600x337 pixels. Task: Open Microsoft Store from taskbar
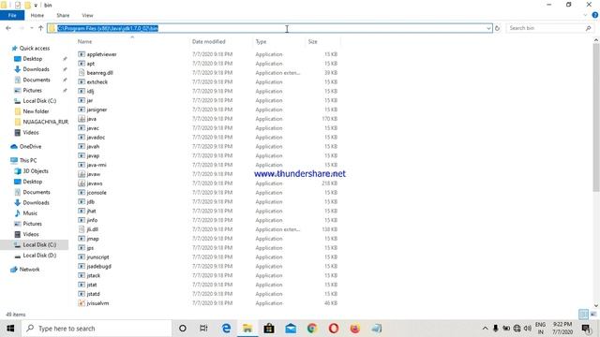(269, 329)
